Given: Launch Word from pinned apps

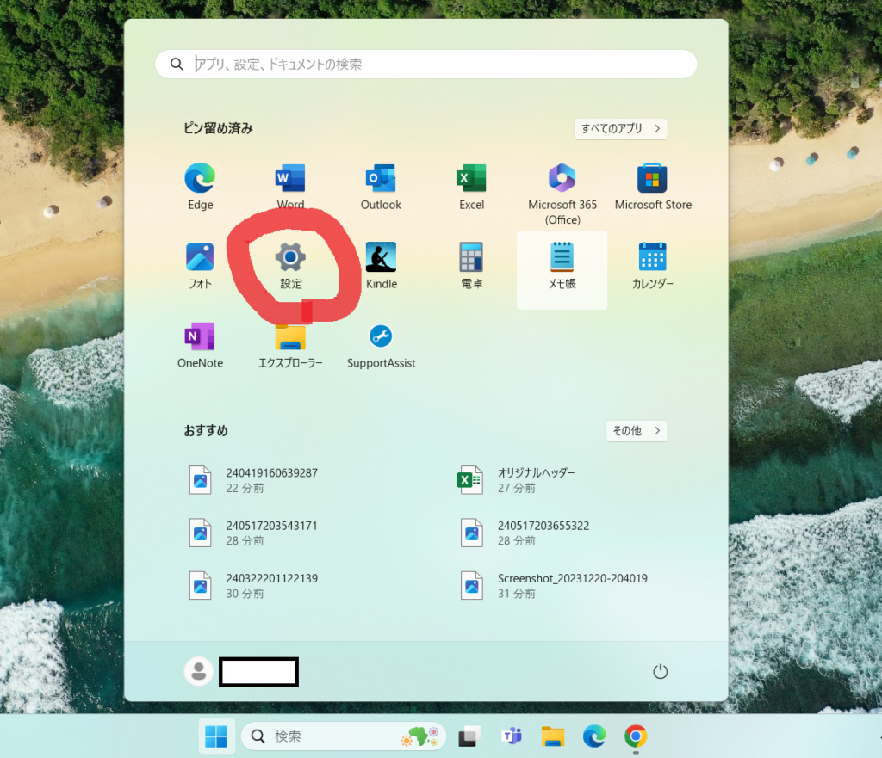Looking at the screenshot, I should click(290, 187).
